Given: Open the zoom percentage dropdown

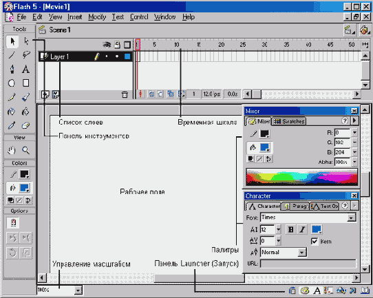Looking at the screenshot, I should coord(78,290).
